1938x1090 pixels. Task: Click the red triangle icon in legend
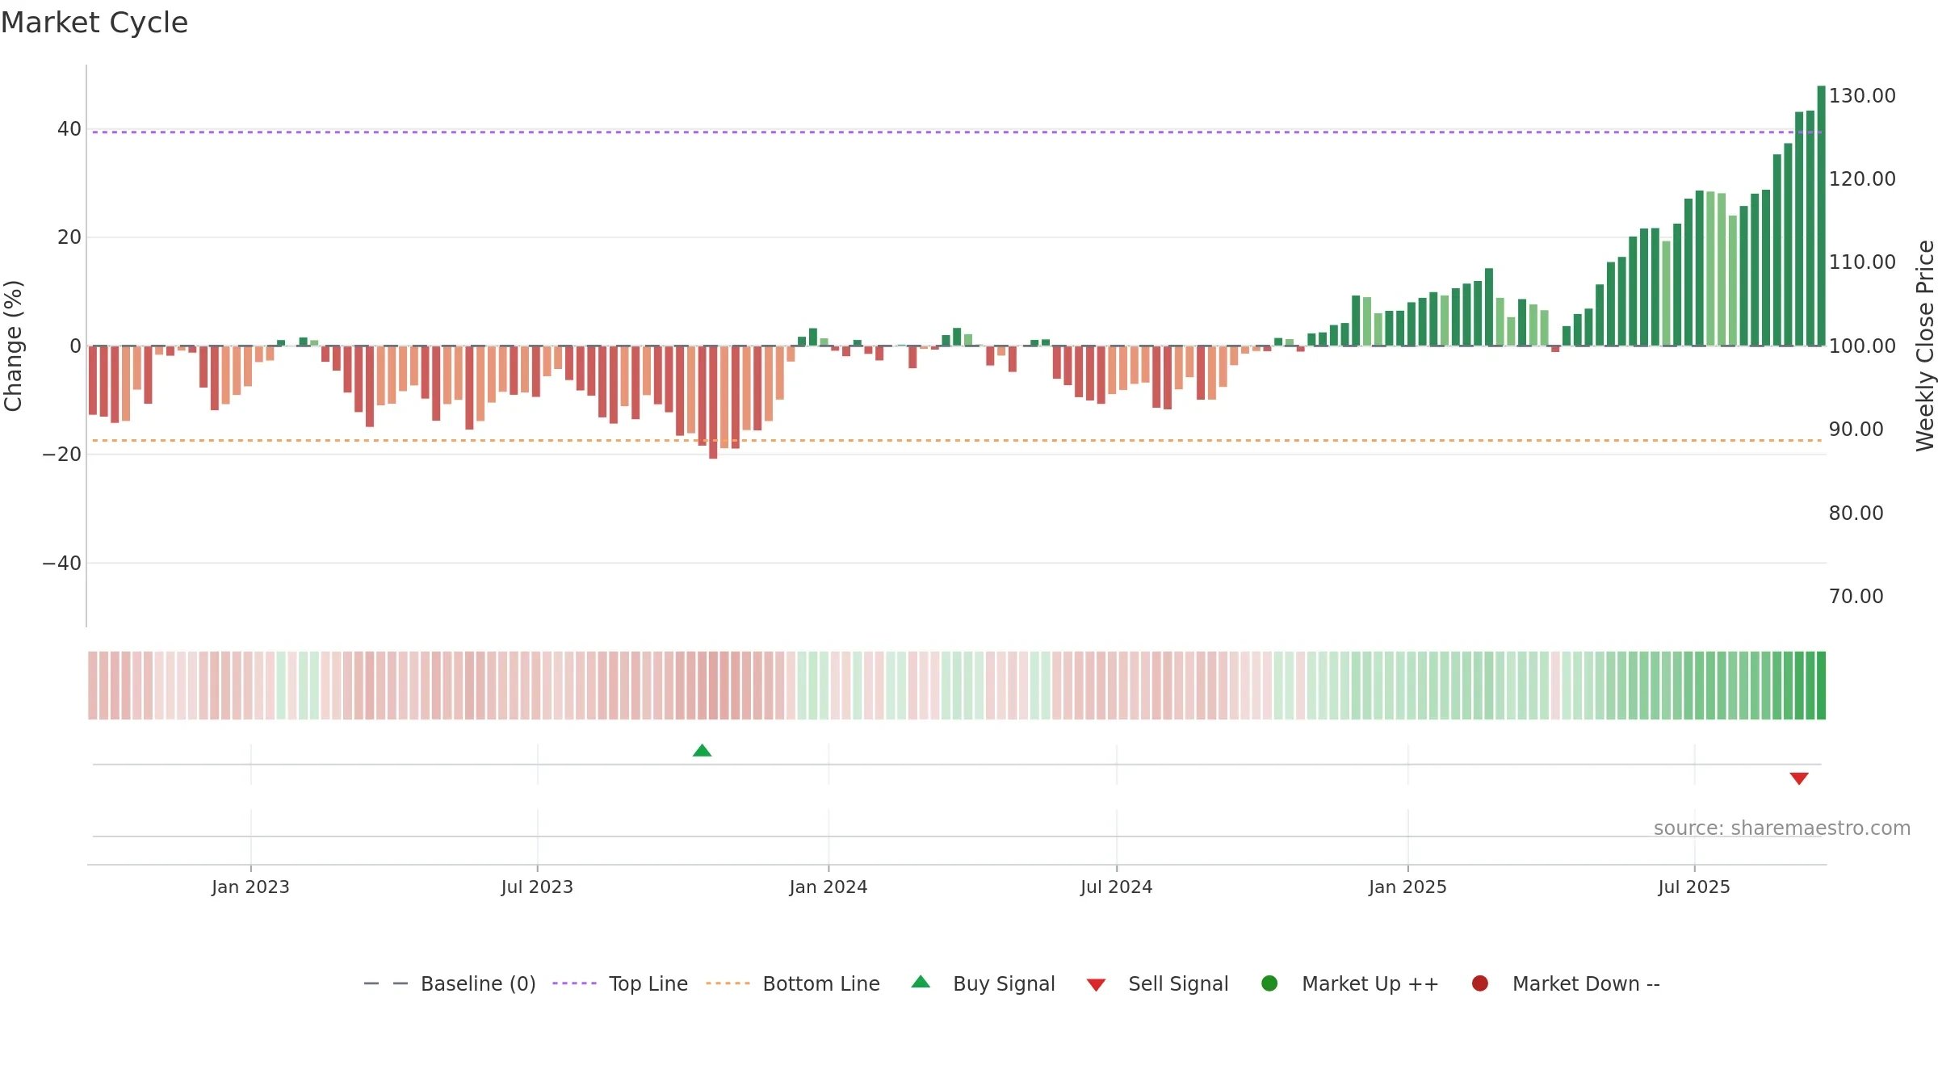point(1096,985)
